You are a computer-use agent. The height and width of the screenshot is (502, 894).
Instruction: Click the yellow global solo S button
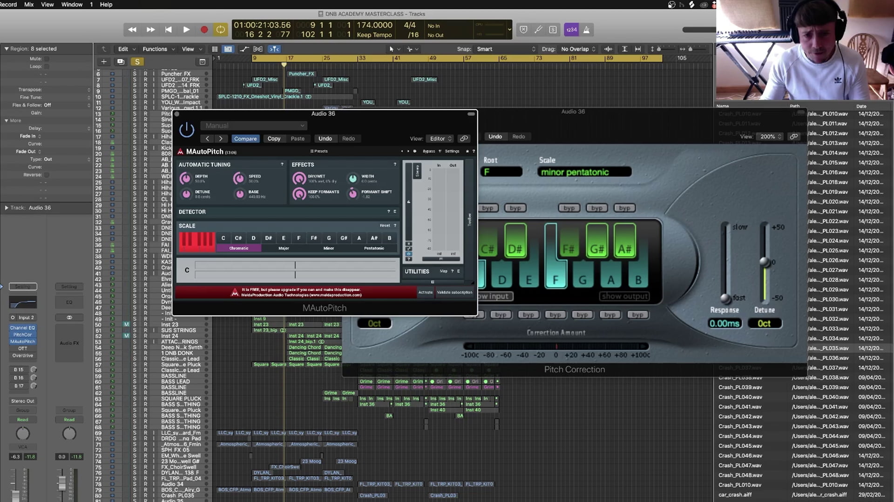pyautogui.click(x=137, y=62)
